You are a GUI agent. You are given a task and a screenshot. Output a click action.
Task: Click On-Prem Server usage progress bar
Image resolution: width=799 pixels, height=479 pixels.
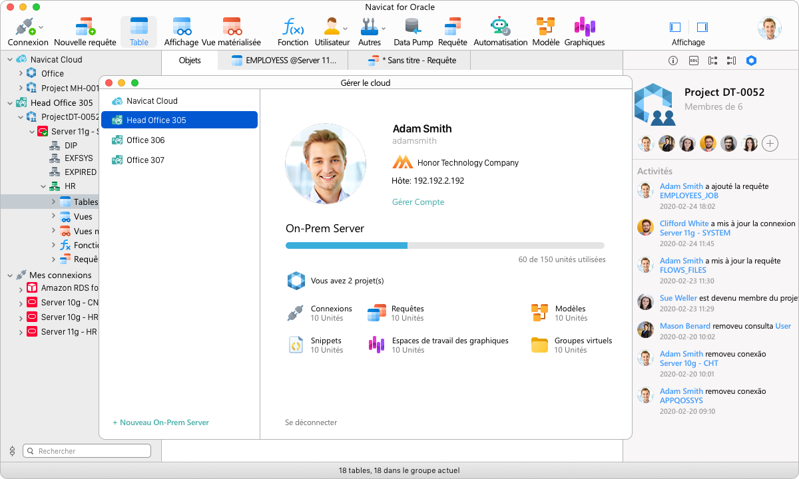(445, 245)
